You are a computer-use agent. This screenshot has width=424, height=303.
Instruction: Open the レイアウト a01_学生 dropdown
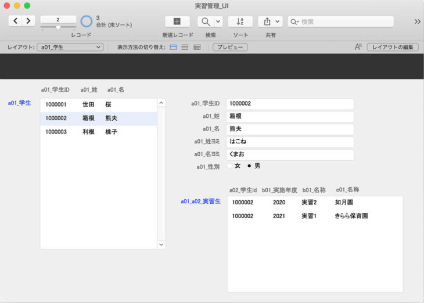(70, 47)
